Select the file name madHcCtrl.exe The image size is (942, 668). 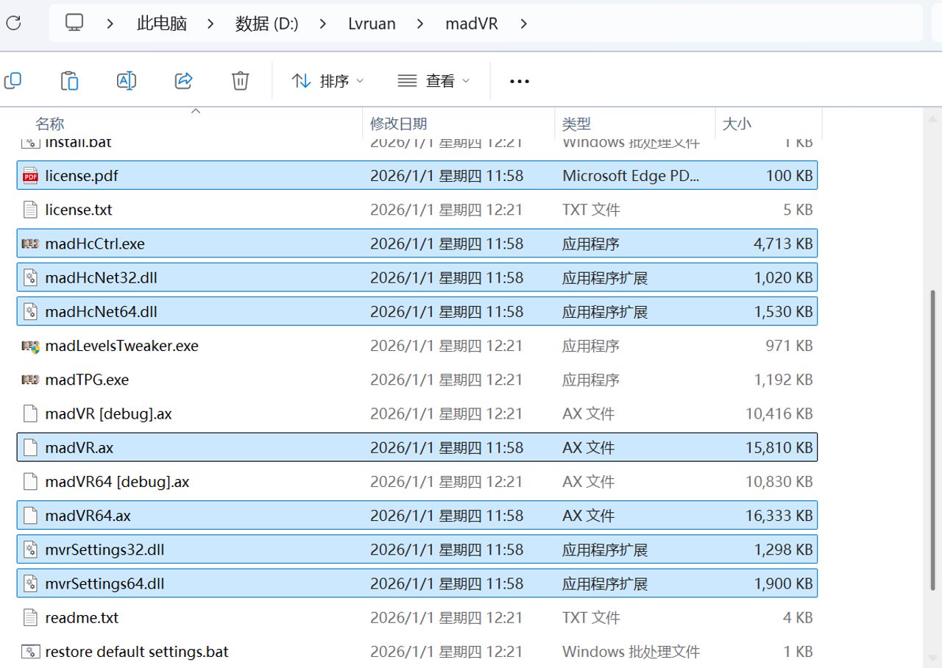(x=95, y=244)
